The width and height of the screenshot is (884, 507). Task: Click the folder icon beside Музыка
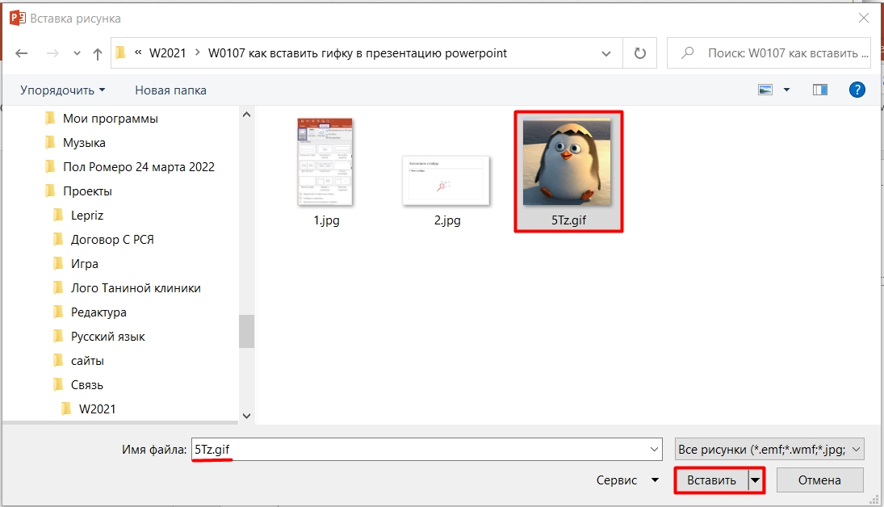coord(50,142)
